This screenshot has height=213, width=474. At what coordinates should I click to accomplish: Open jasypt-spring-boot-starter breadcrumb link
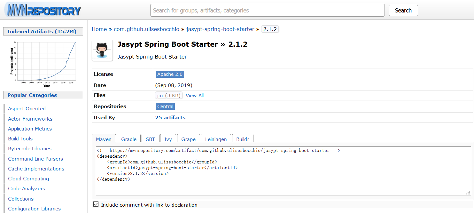click(x=220, y=29)
